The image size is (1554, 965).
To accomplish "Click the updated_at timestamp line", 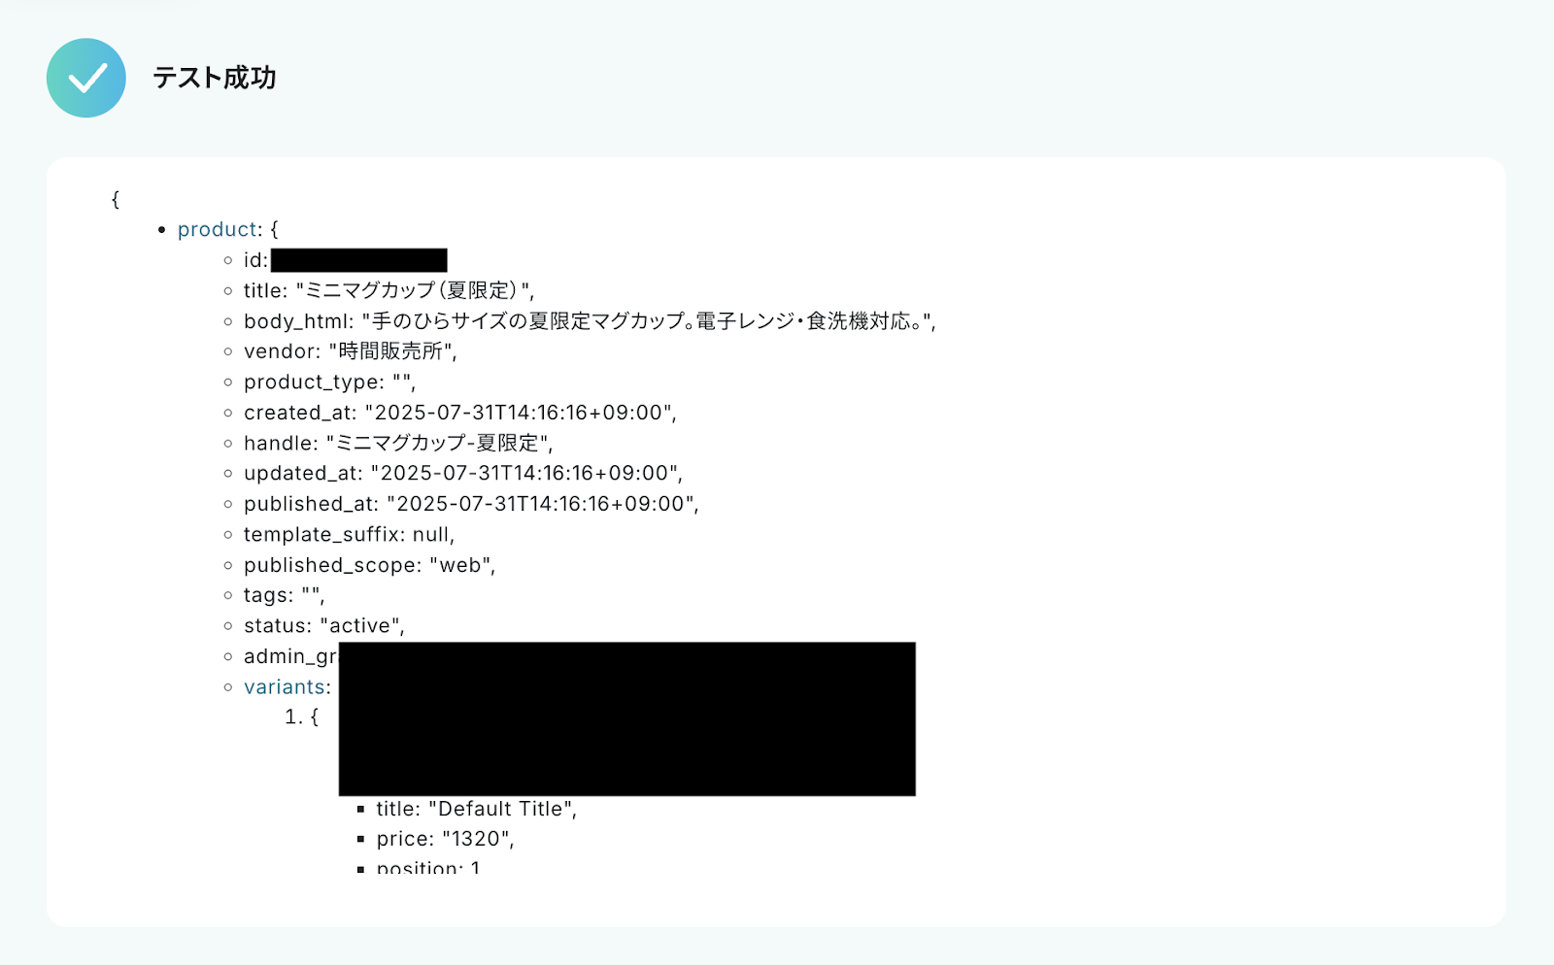I will 463,473.
